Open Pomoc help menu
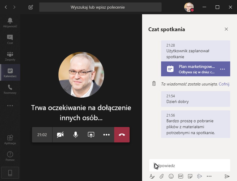The image size is (237, 181). pyautogui.click(x=10, y=156)
